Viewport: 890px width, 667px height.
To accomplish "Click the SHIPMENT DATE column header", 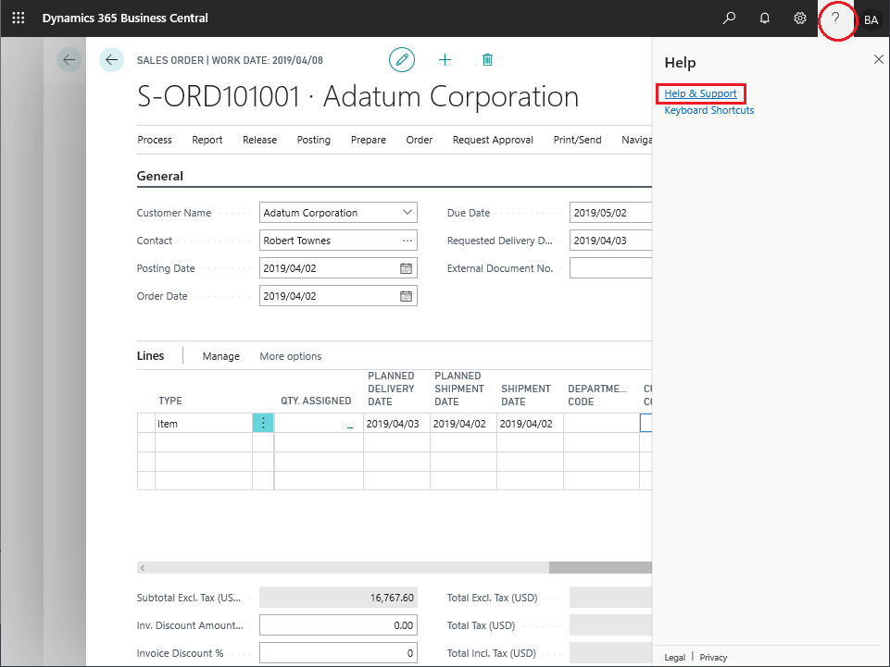I will (x=526, y=395).
